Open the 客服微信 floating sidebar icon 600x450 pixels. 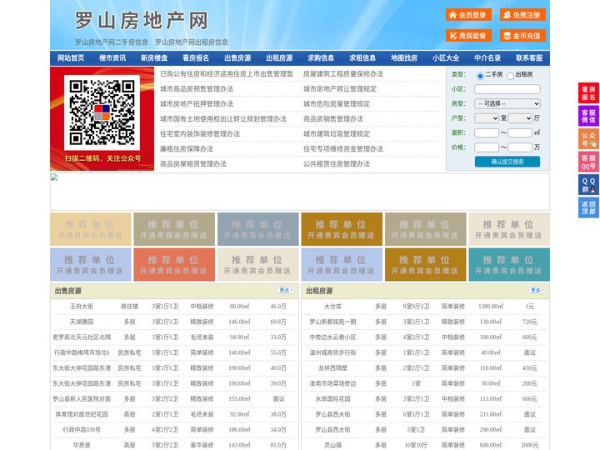(x=588, y=116)
